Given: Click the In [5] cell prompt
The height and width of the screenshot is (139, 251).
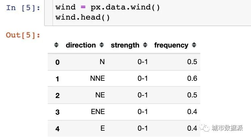Looking at the screenshot, I should coord(23,8).
